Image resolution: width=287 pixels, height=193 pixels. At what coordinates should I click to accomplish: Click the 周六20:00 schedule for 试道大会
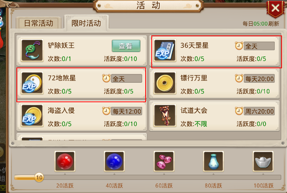(x=259, y=111)
